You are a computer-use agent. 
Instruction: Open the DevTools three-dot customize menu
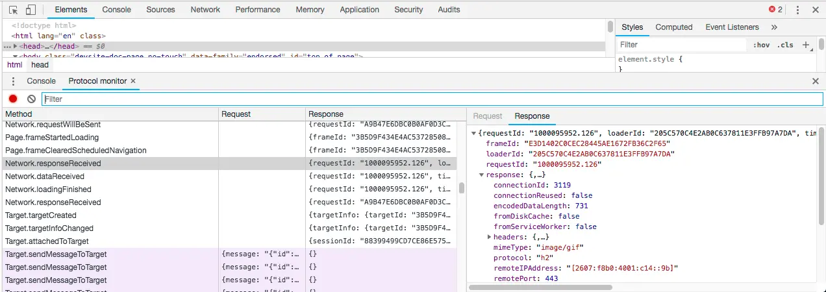pos(797,10)
